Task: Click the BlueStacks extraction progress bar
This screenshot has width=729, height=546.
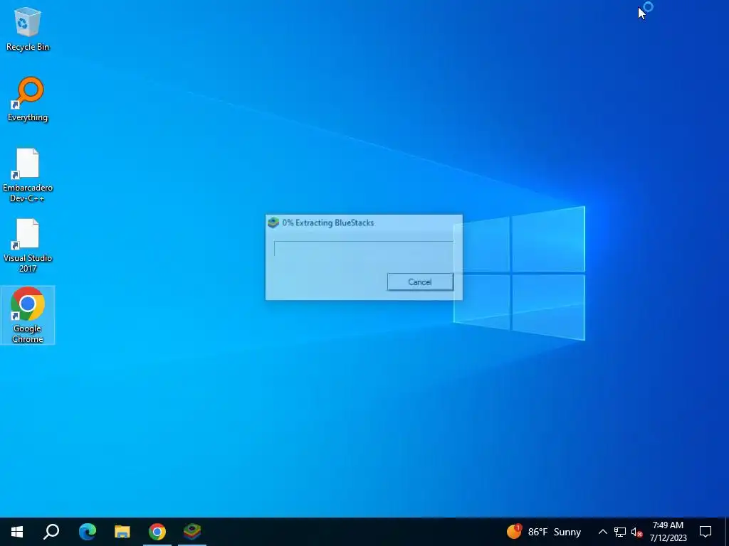Action: point(364,248)
